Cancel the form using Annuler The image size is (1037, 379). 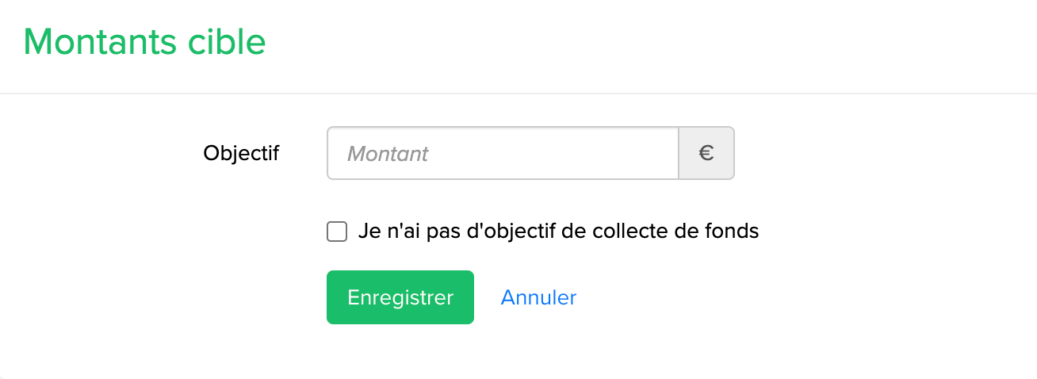[x=538, y=297]
